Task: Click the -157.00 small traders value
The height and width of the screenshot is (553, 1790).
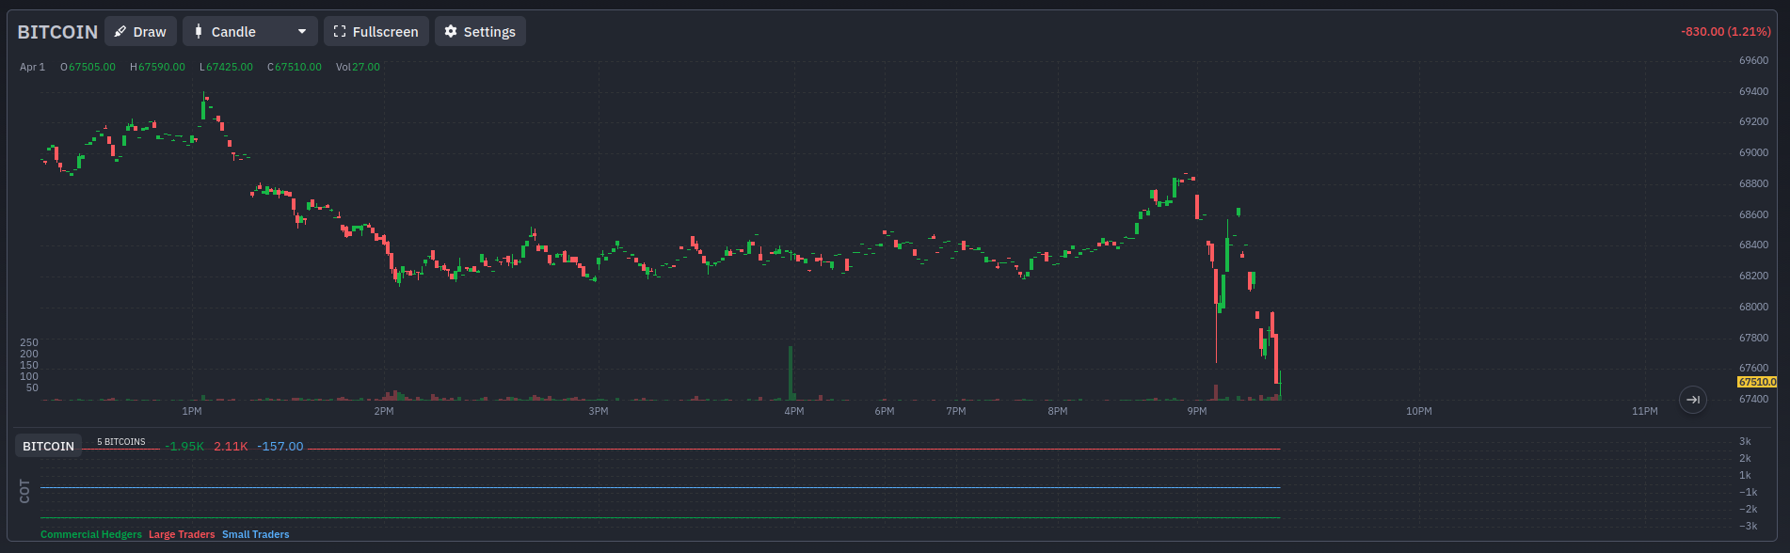Action: click(x=280, y=446)
